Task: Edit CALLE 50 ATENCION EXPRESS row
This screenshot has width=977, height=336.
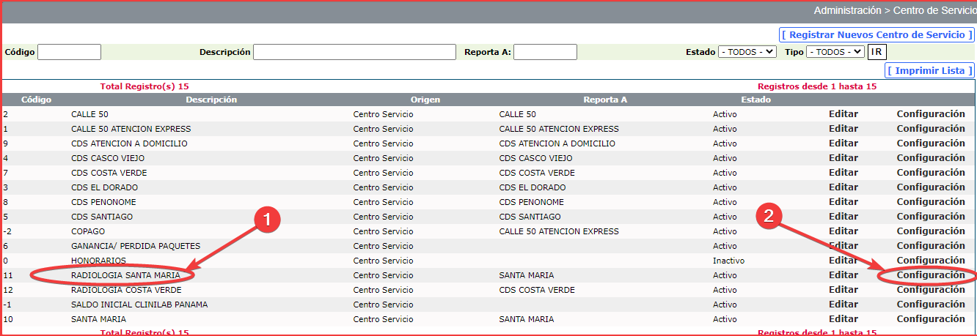Action: coord(844,129)
